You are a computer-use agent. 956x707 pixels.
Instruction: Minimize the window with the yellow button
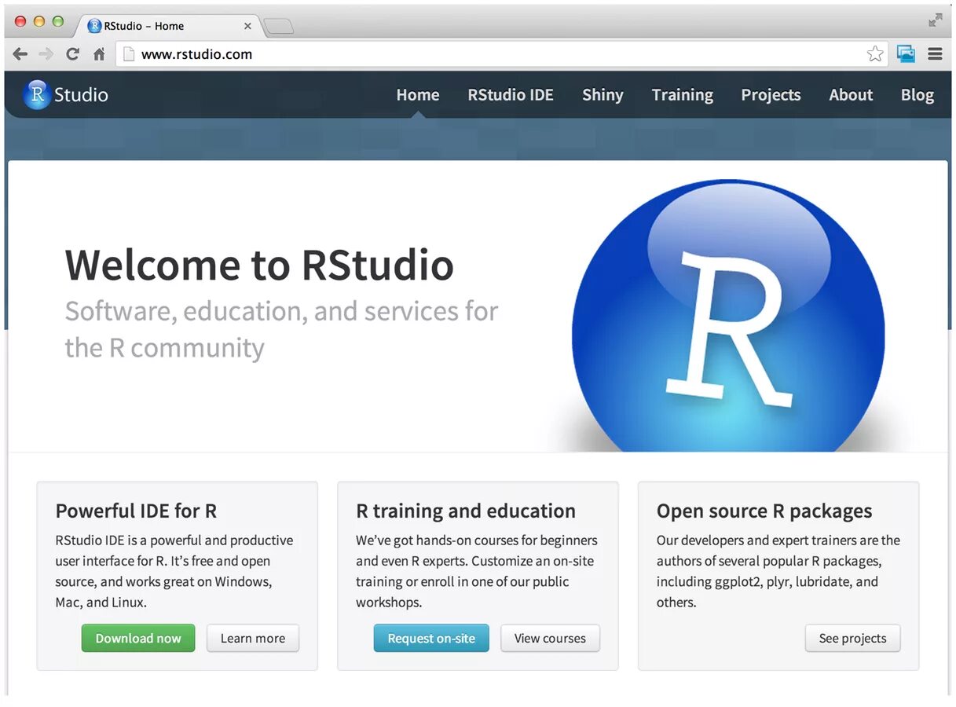(39, 21)
